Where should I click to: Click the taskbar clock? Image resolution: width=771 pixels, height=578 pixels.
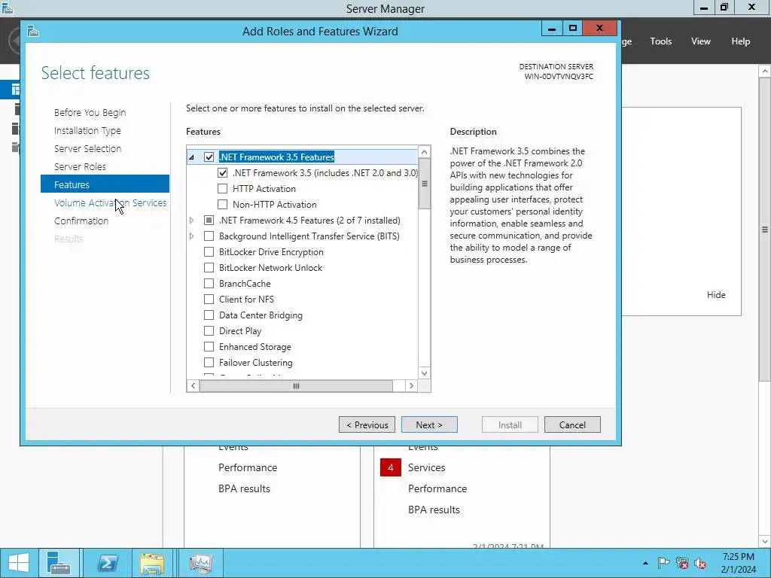(x=738, y=563)
